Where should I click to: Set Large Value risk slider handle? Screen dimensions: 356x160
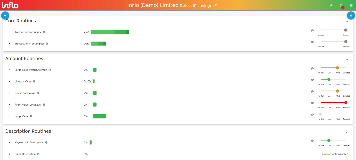click(x=320, y=114)
